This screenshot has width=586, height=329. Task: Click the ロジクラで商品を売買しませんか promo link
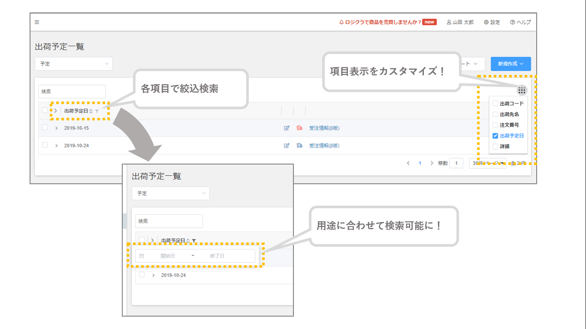pos(380,22)
